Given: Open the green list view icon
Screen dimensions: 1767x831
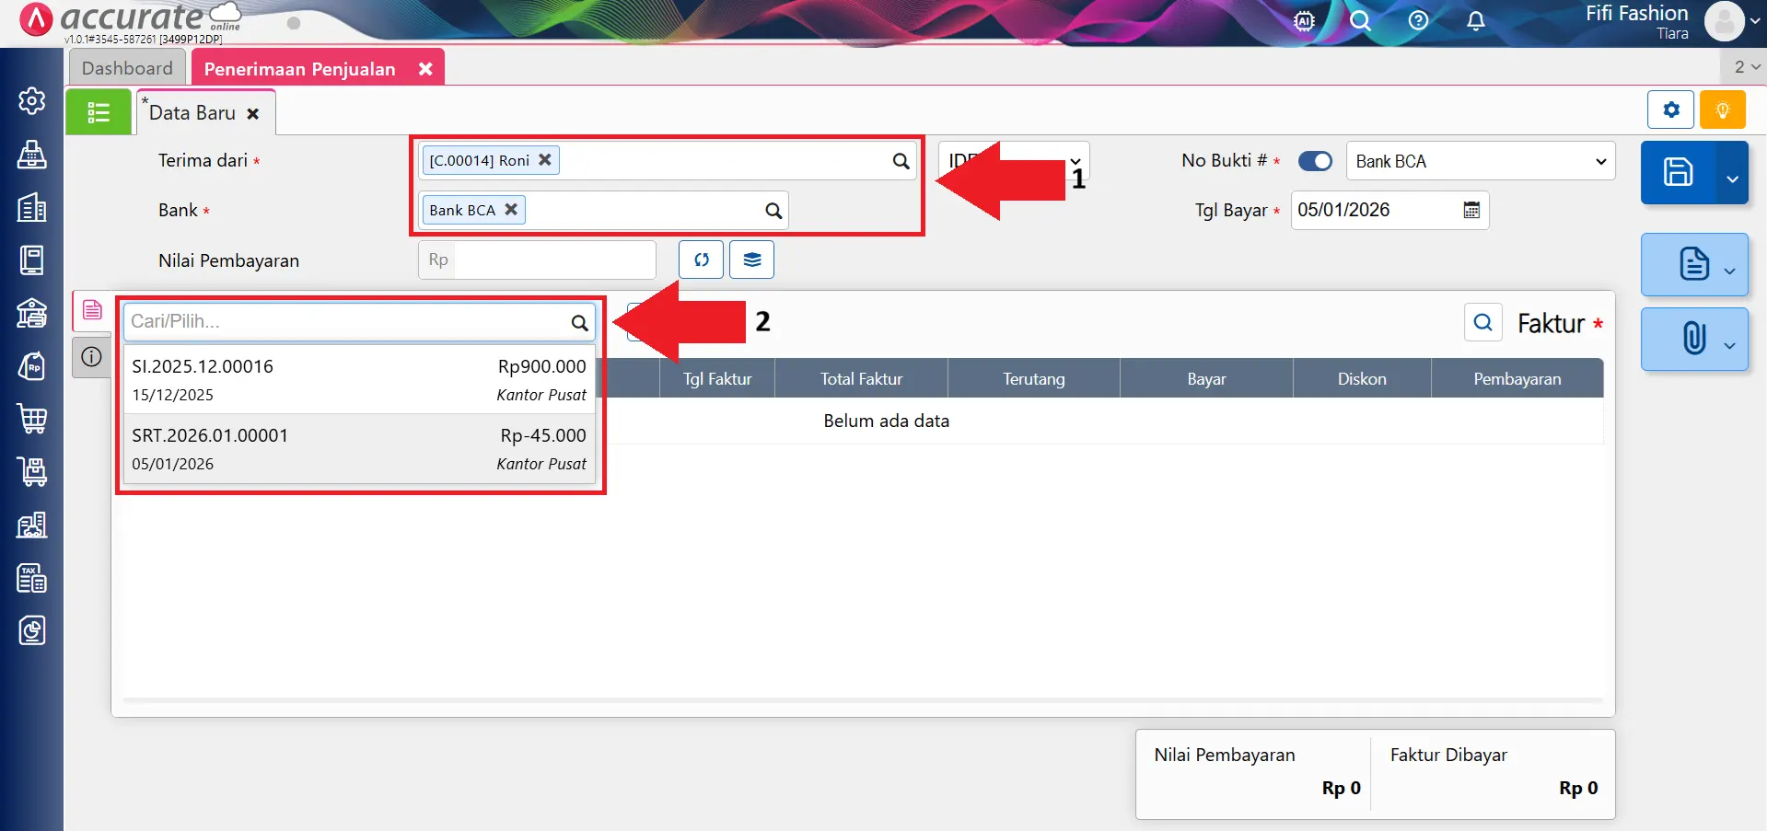Looking at the screenshot, I should (x=99, y=112).
